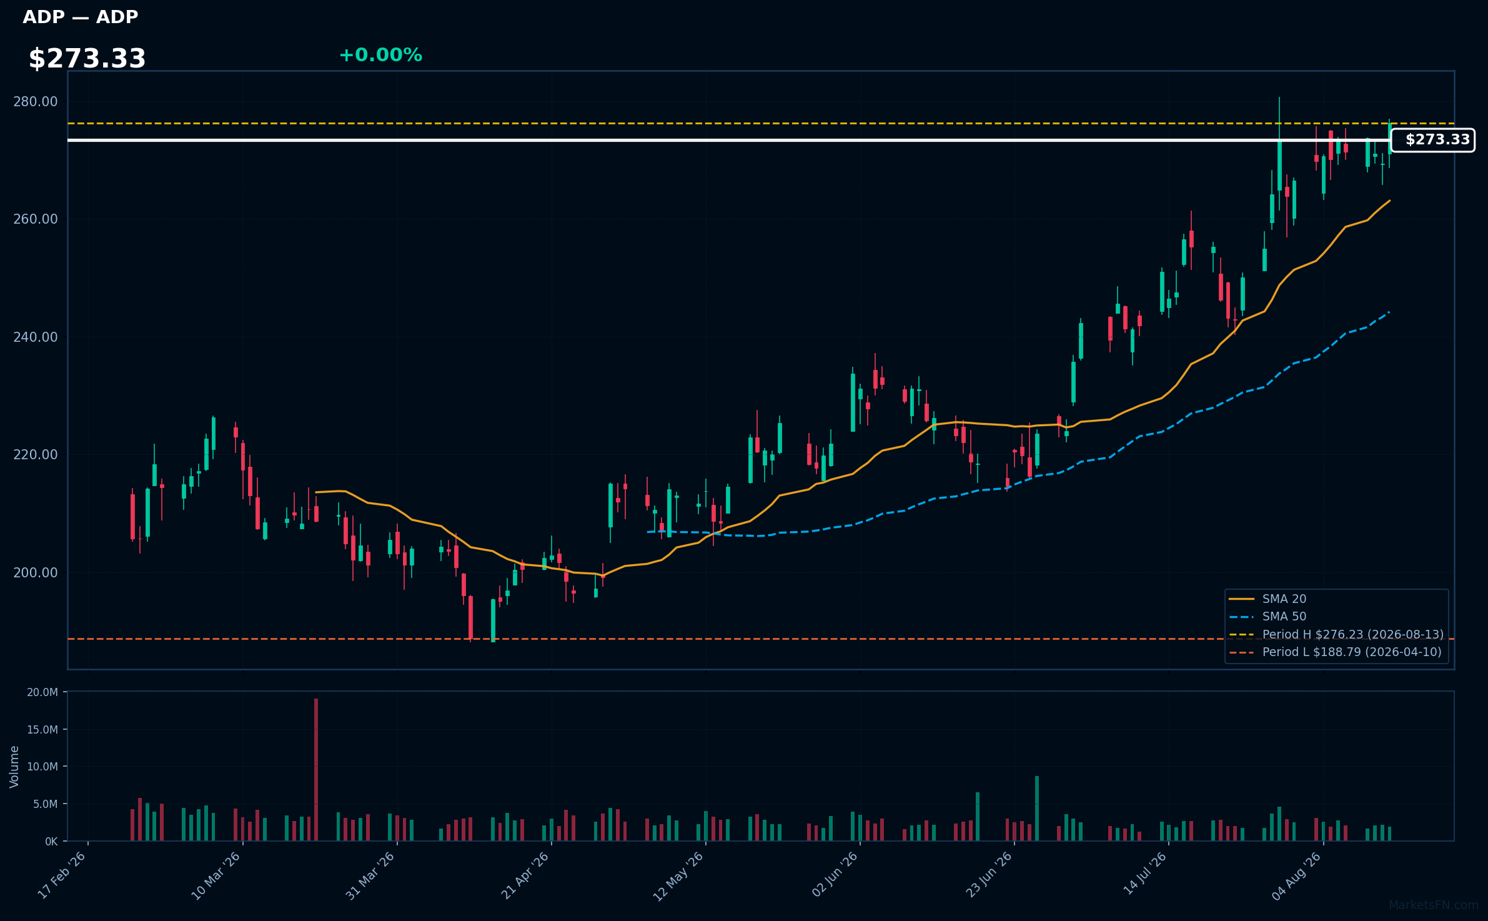Image resolution: width=1488 pixels, height=921 pixels.
Task: Click the 5.0M volume axis label
Action: (46, 804)
